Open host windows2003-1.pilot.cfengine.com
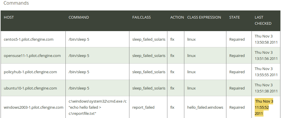This screenshot has width=281, height=118. (34, 107)
